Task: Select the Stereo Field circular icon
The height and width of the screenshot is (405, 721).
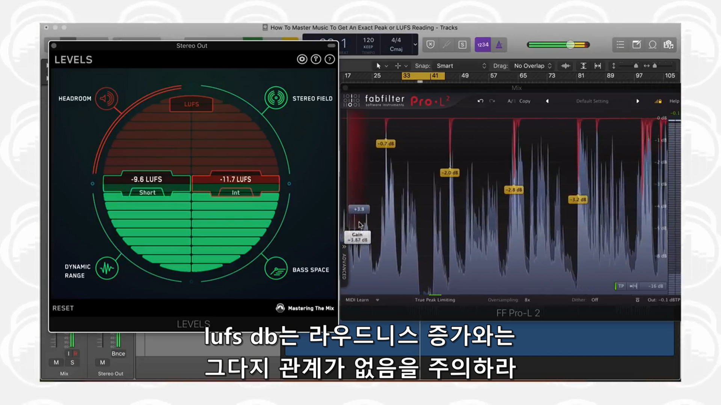Action: [276, 98]
